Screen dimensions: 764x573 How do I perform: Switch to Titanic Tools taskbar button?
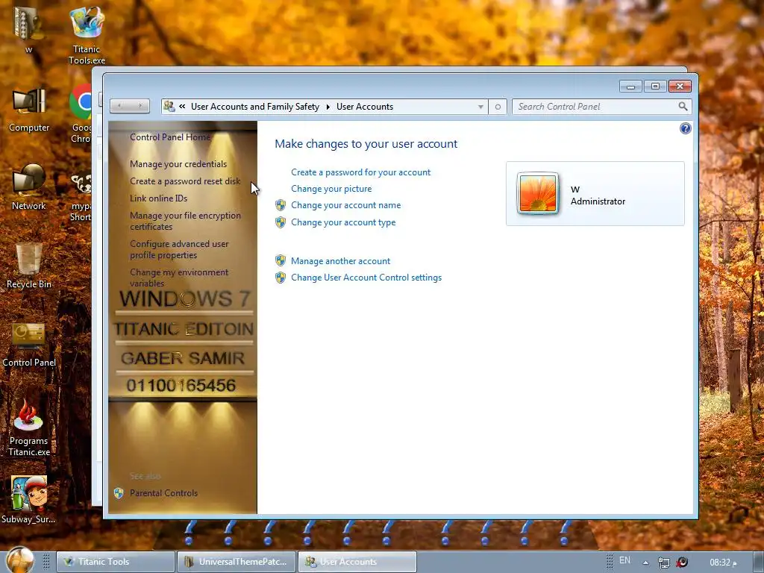pyautogui.click(x=116, y=562)
